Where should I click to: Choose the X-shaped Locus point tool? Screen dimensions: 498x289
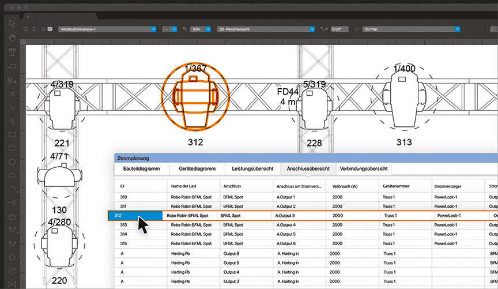12,94
